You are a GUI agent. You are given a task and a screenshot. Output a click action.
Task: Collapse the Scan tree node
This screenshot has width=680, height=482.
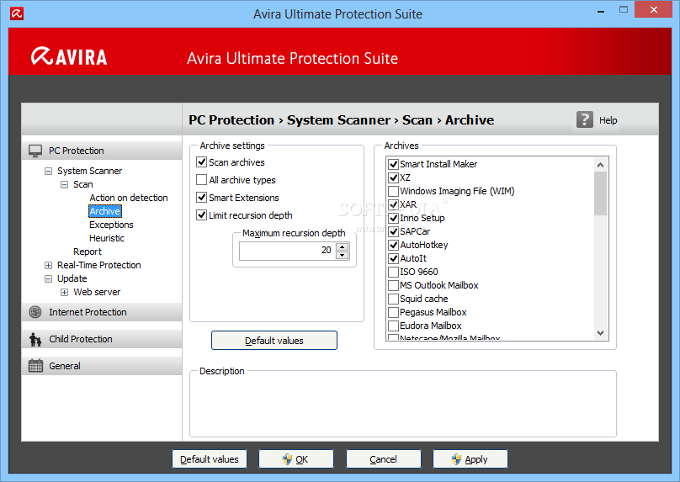pos(64,185)
